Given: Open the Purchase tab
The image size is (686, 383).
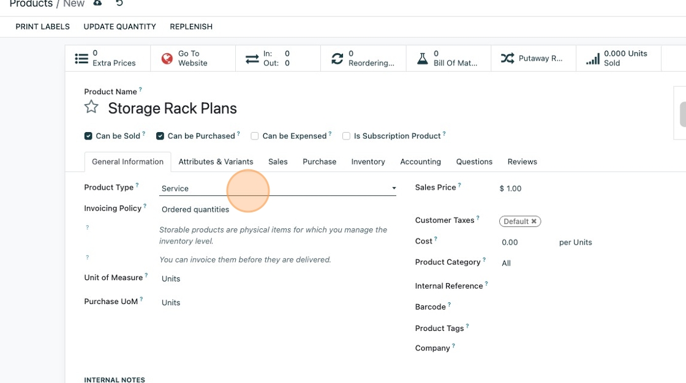Looking at the screenshot, I should [x=319, y=162].
